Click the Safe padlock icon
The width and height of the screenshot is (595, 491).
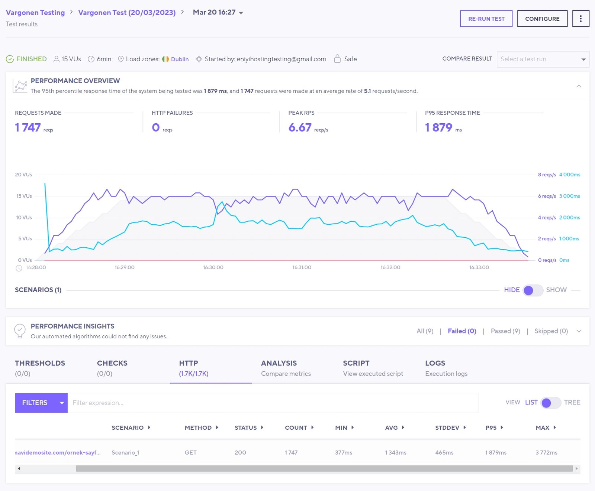click(337, 59)
